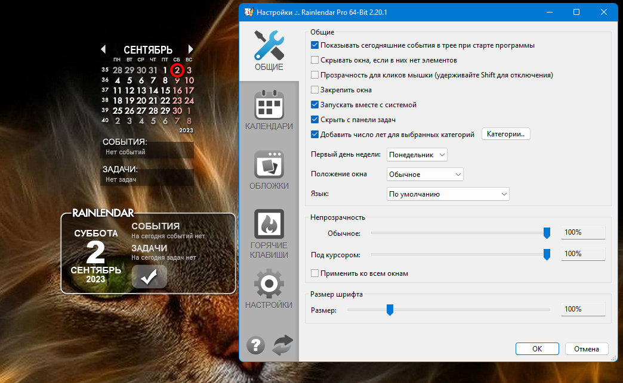Open the Настройки gear section
Screen dimensions: 623x383
(x=269, y=289)
